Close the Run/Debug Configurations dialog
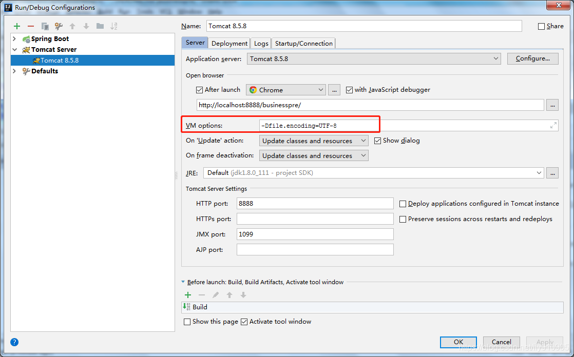The width and height of the screenshot is (574, 357). click(x=558, y=5)
